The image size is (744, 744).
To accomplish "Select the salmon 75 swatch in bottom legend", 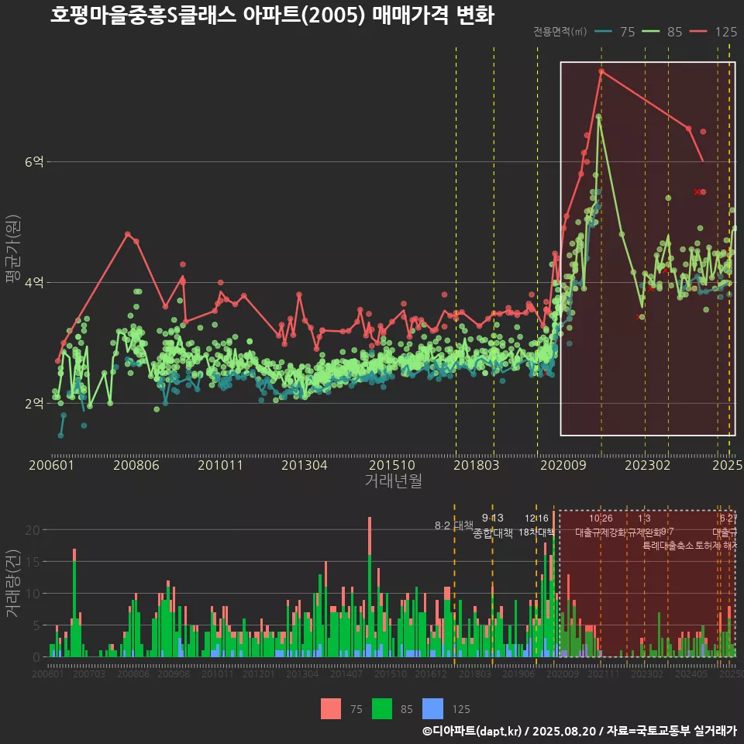I will pos(331,709).
